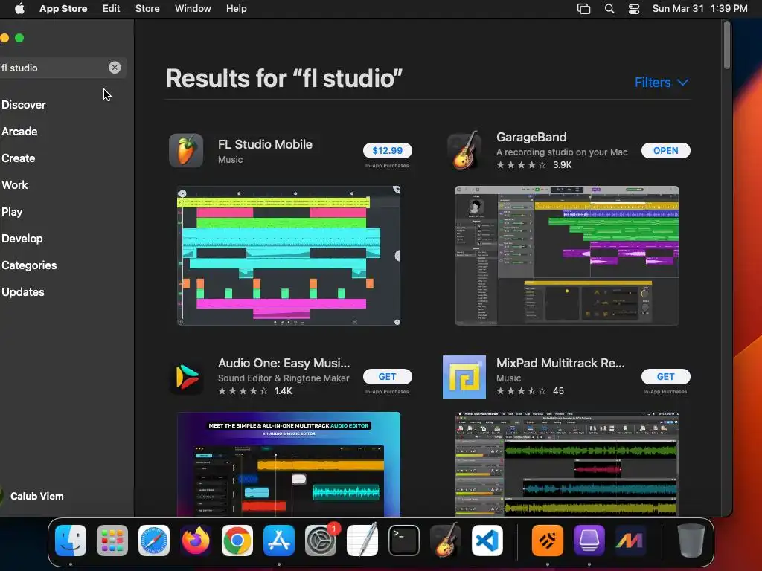
Task: Launch Visual Studio Code from the Dock
Action: click(x=487, y=541)
